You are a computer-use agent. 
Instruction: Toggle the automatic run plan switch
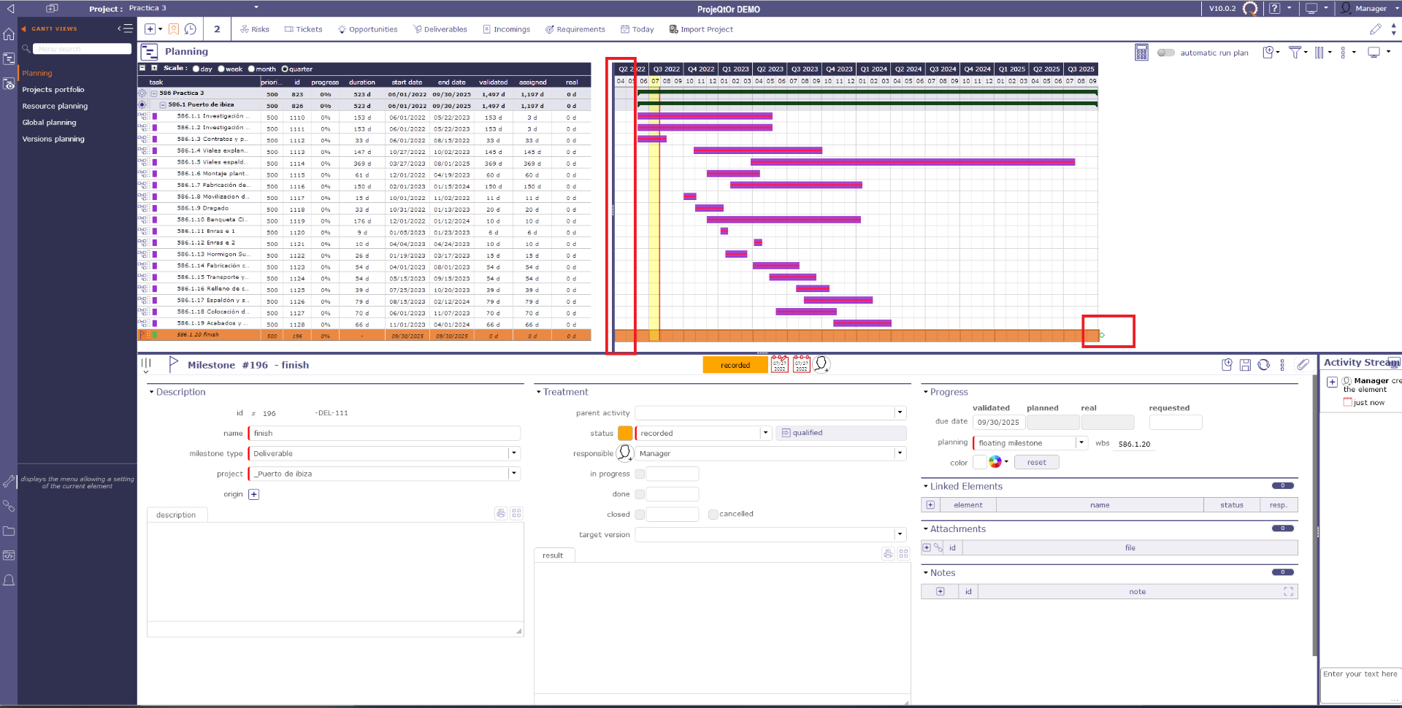coord(1165,53)
